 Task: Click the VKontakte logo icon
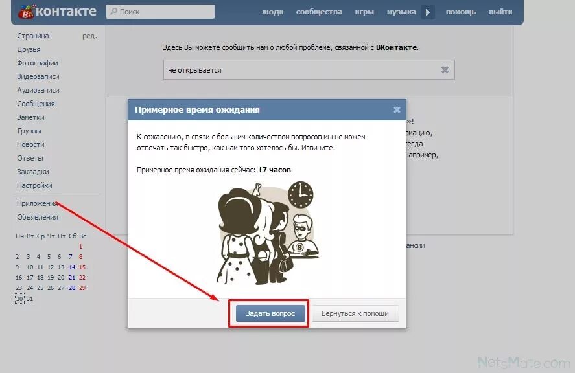(27, 12)
